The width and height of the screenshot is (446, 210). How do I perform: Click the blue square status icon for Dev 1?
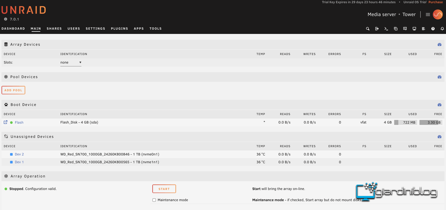[x=11, y=162]
